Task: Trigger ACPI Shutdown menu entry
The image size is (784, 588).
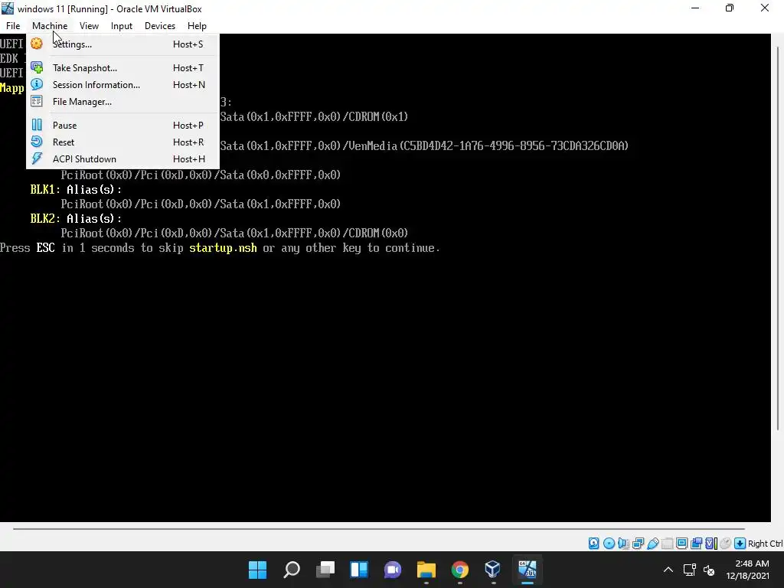Action: tap(122, 159)
